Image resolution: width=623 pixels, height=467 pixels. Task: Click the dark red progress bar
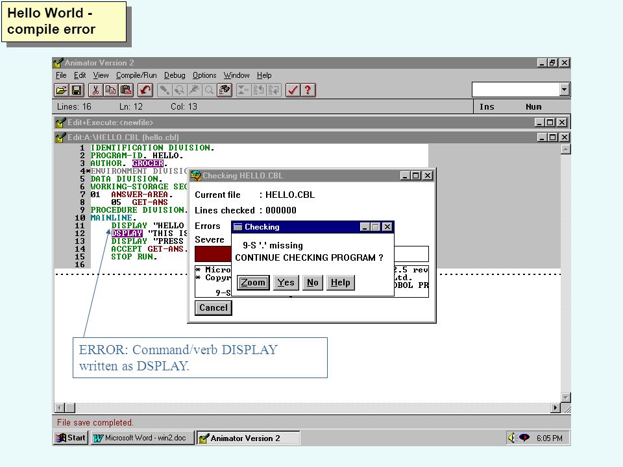tap(213, 254)
